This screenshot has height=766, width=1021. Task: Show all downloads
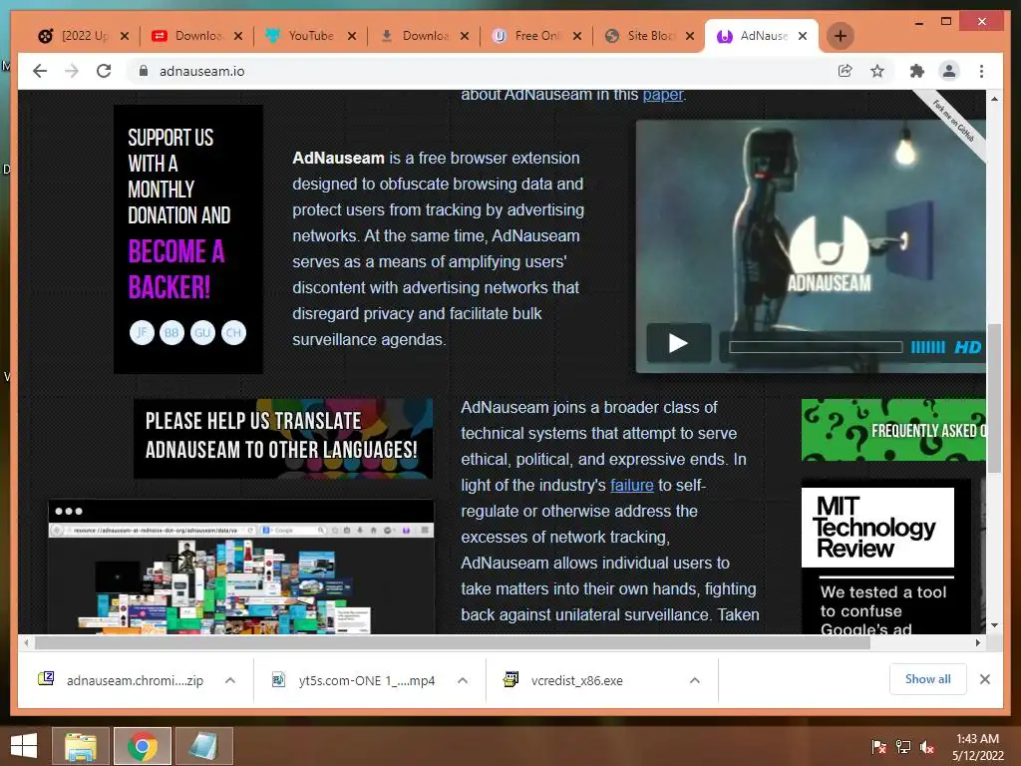[928, 679]
